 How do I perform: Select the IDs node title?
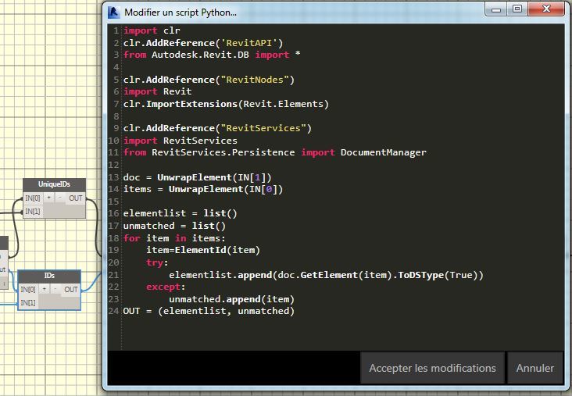click(x=49, y=276)
